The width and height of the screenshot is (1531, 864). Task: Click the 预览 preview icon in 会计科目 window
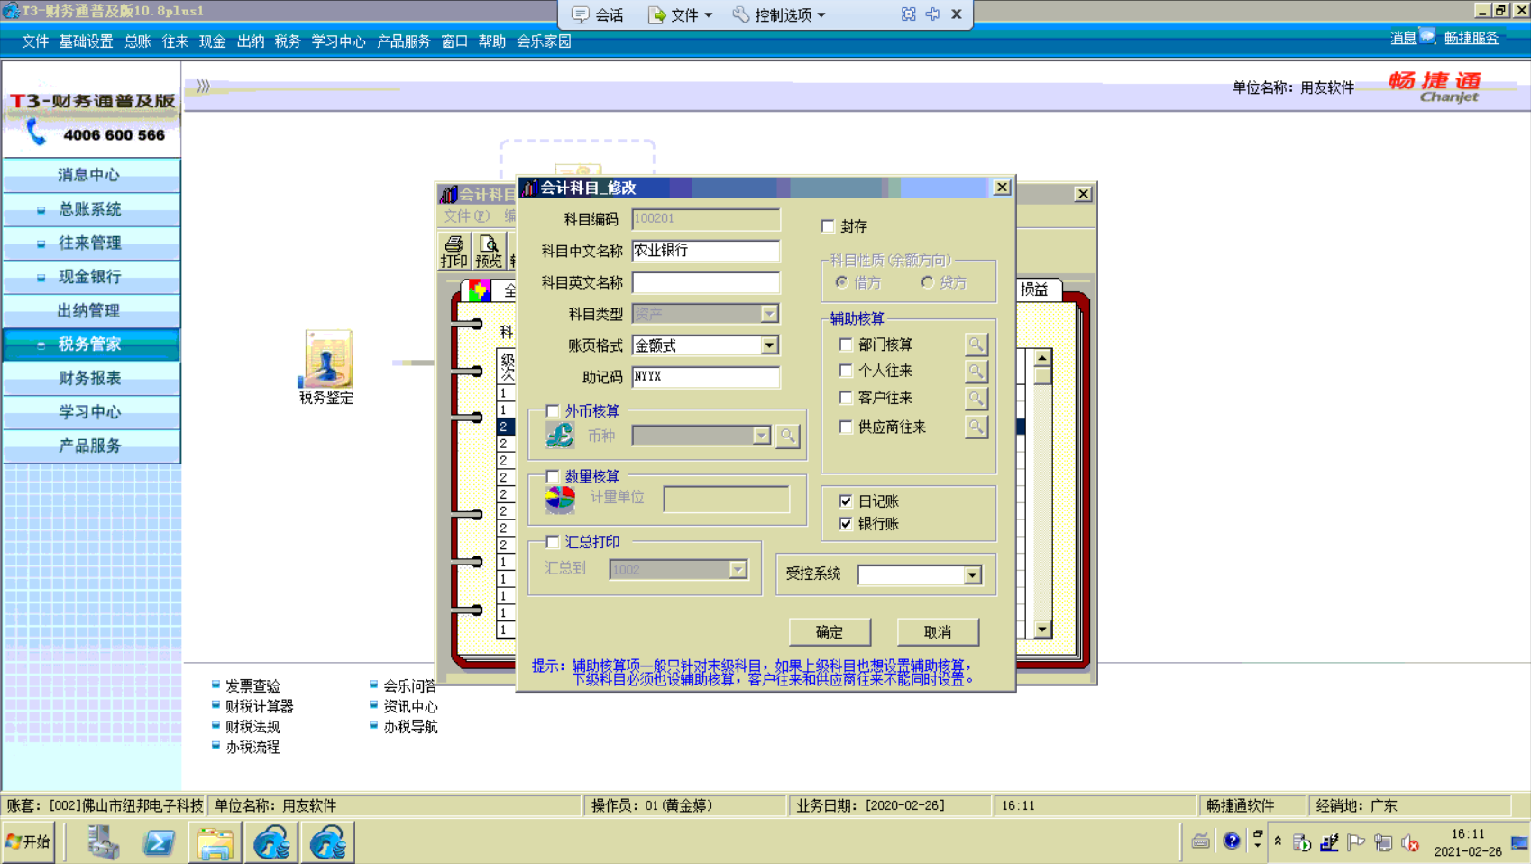tap(489, 251)
